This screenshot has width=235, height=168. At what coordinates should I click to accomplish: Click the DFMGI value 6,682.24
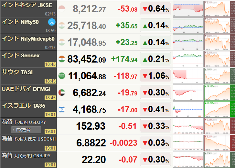coord(89,93)
